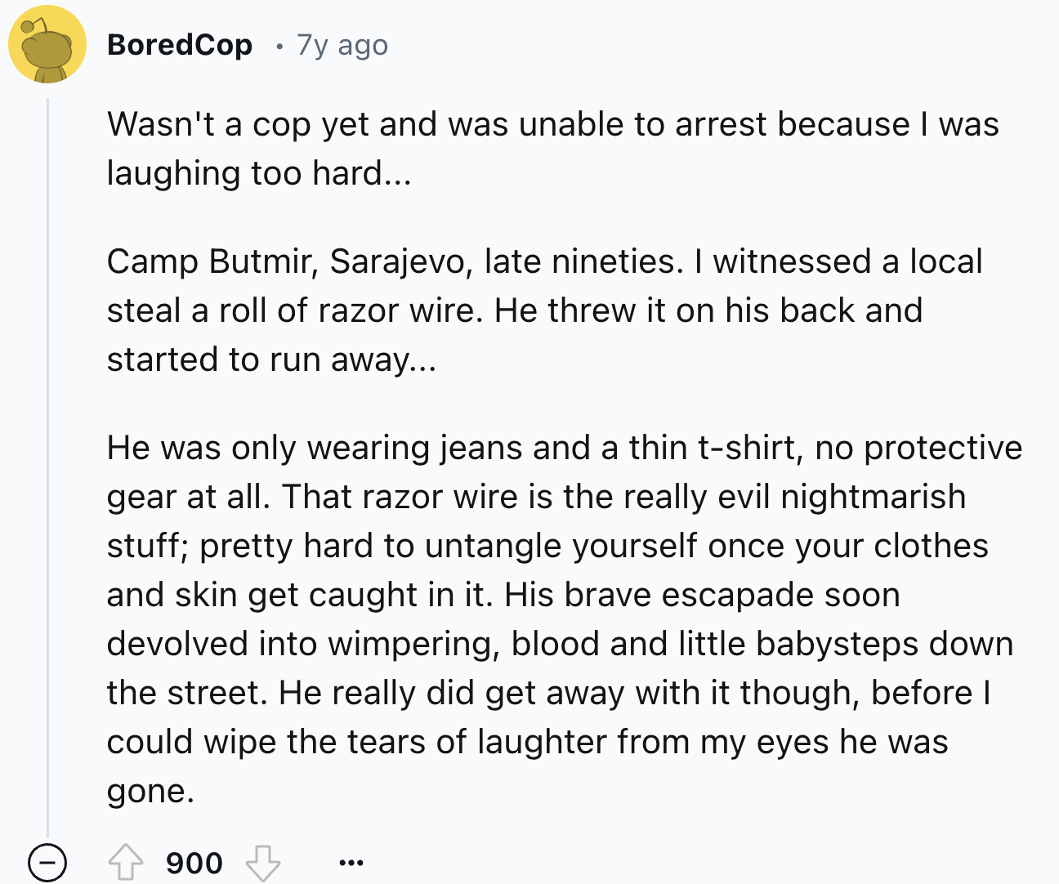Viewport: 1059px width, 884px height.
Task: Visit the BoredCop username link
Action: click(180, 44)
